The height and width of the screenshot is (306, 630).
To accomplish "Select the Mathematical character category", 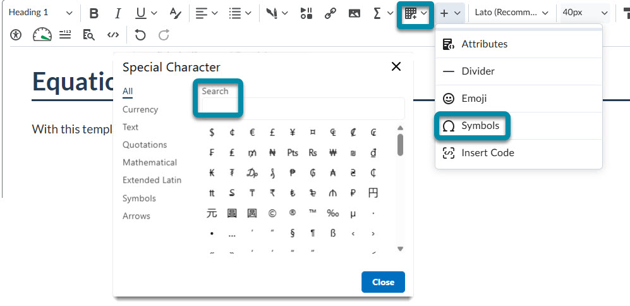I will (x=150, y=162).
